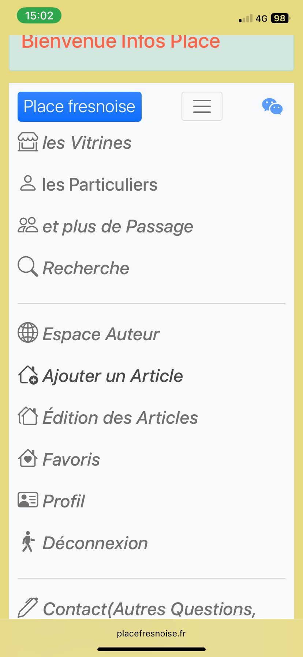Tap the storefront icon beside les Vitrines
This screenshot has height=657, width=303.
28,142
